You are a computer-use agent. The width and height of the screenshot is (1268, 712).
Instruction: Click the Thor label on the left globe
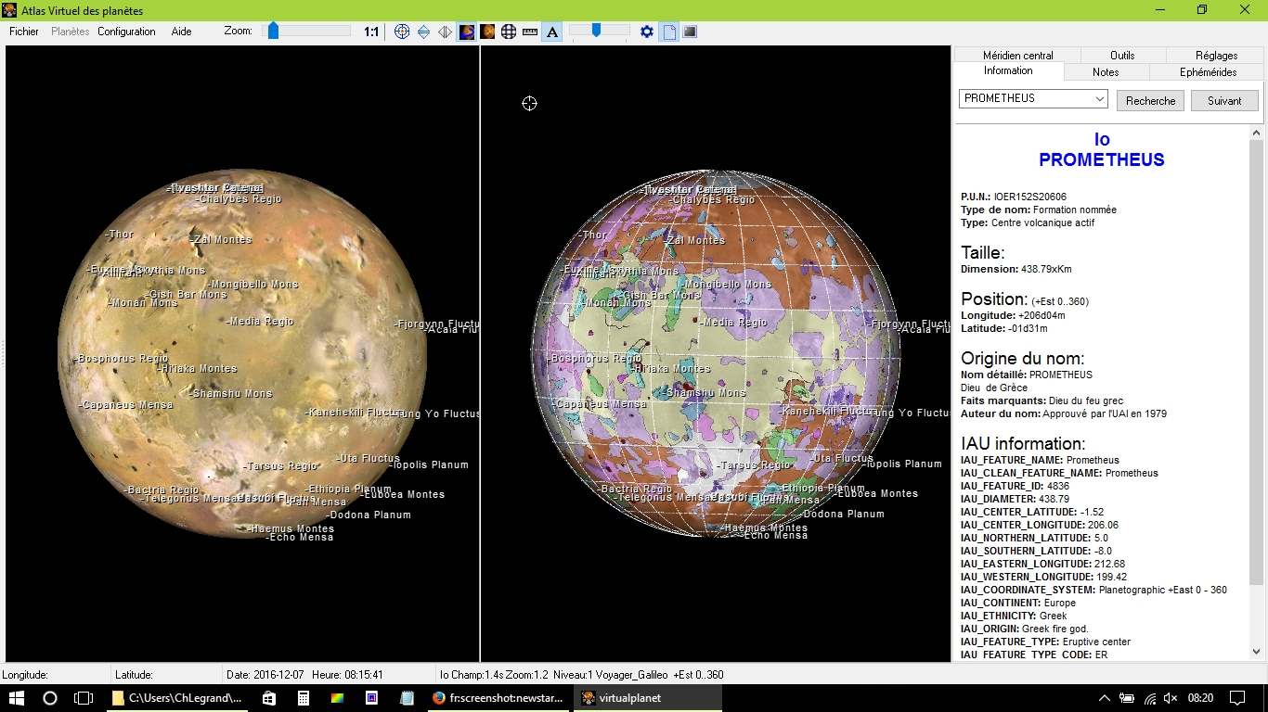point(120,235)
